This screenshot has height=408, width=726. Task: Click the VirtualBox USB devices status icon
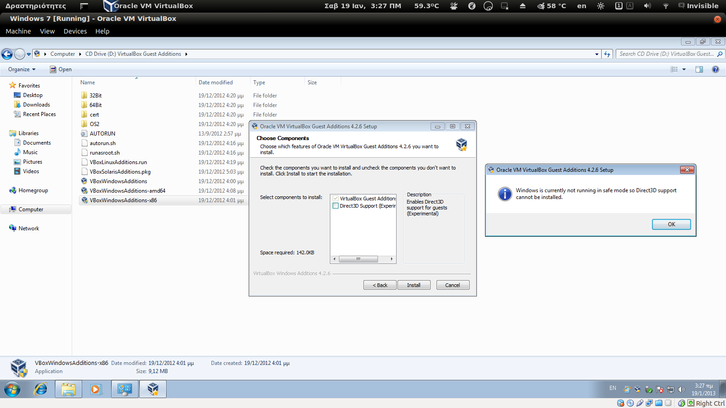click(x=640, y=403)
